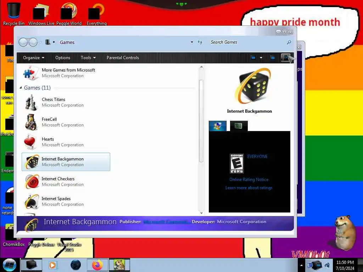Click the ESRB Everyone rating icon
Image resolution: width=363 pixels, height=272 pixels.
236,164
